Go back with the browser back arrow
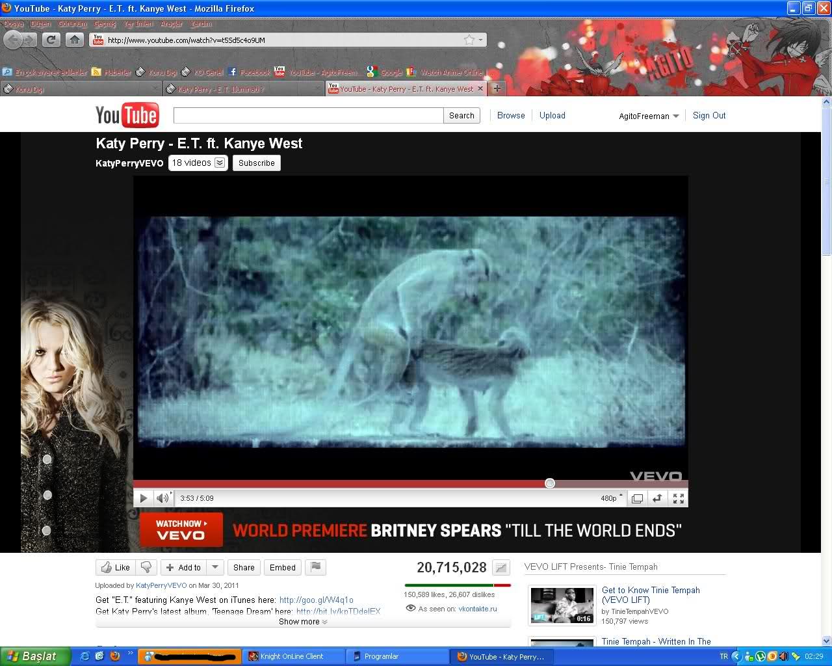832x666 pixels. coord(13,40)
